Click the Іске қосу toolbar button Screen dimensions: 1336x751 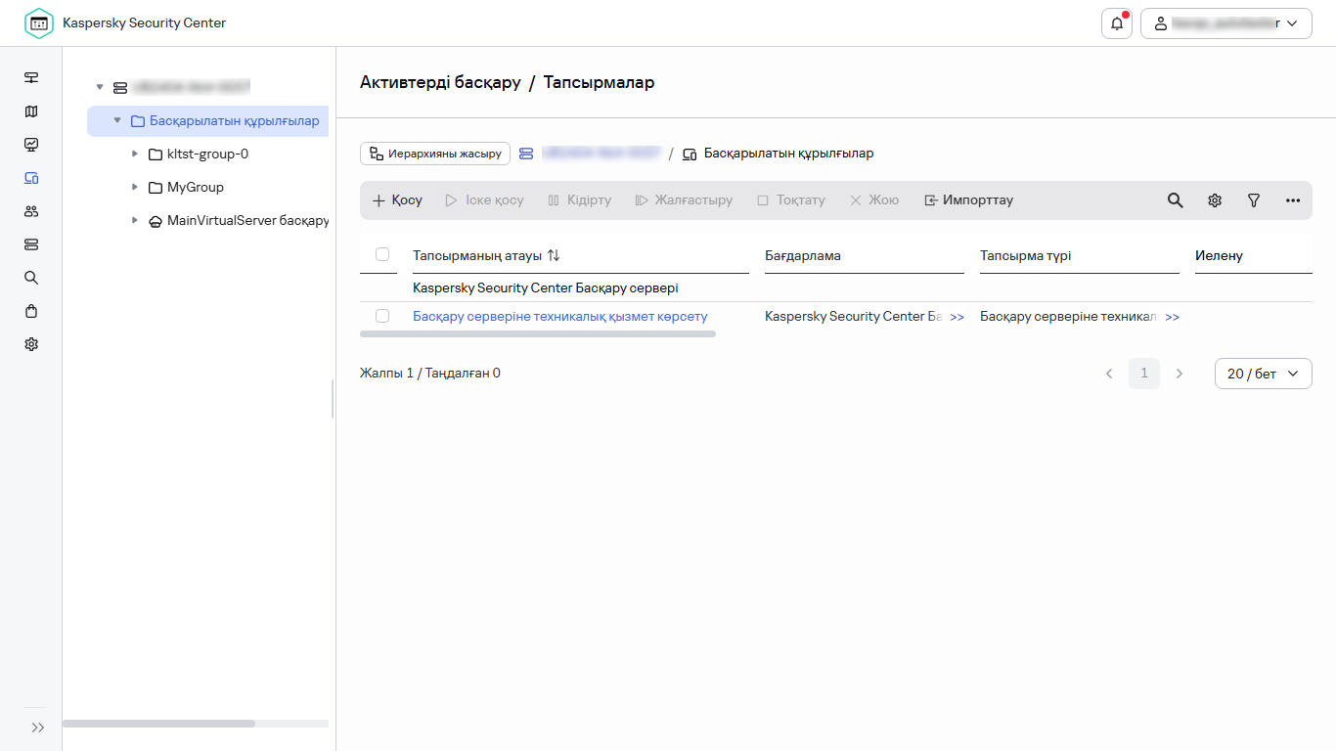pyautogui.click(x=484, y=199)
